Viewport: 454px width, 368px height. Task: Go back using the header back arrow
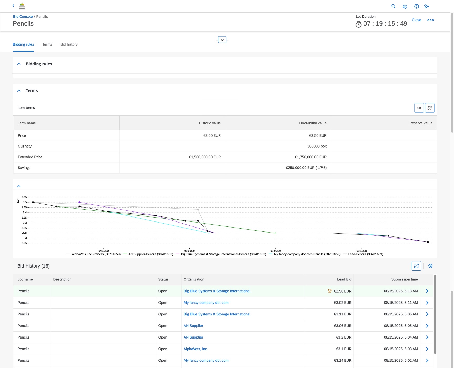coord(13,6)
